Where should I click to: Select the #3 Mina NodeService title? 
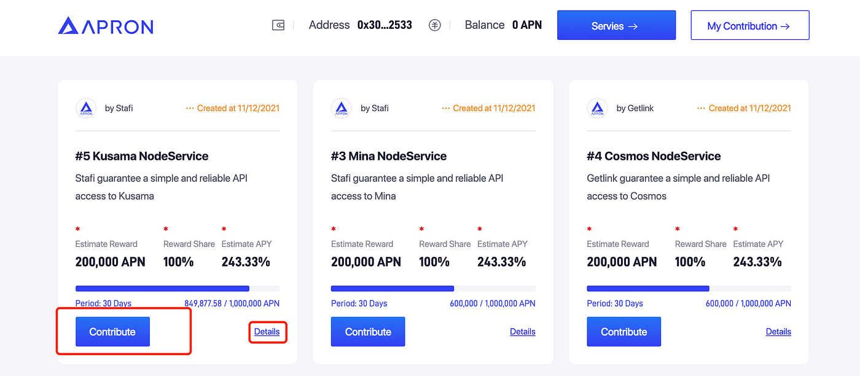tap(389, 156)
